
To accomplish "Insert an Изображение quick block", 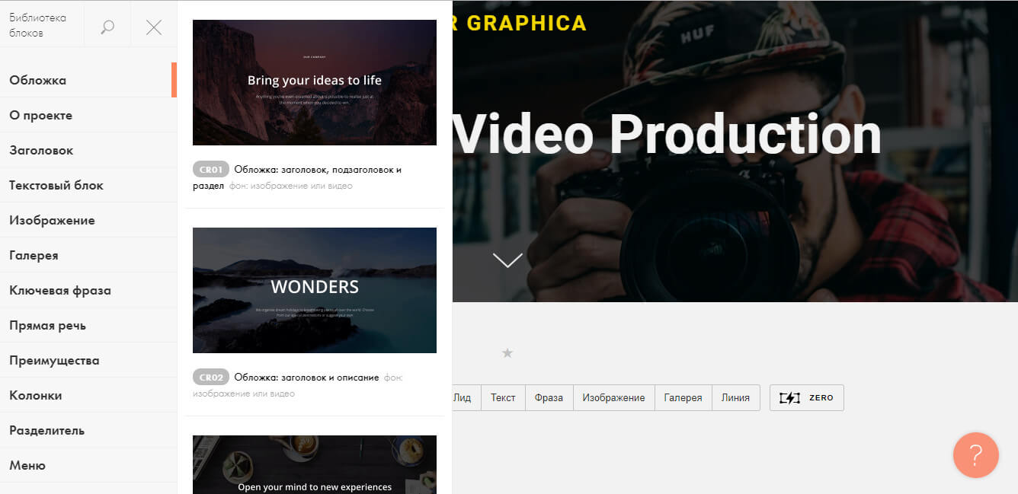I will (613, 397).
